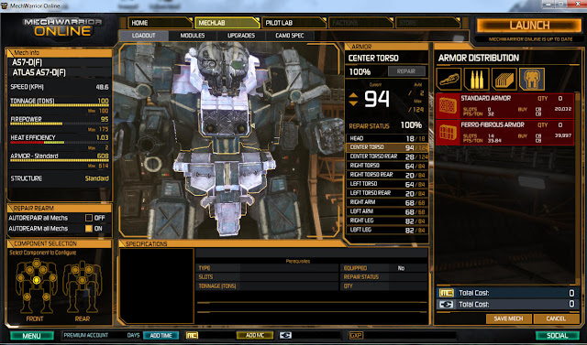Click the ADD TIME button
Image resolution: width=587 pixels, height=345 pixels.
161,335
